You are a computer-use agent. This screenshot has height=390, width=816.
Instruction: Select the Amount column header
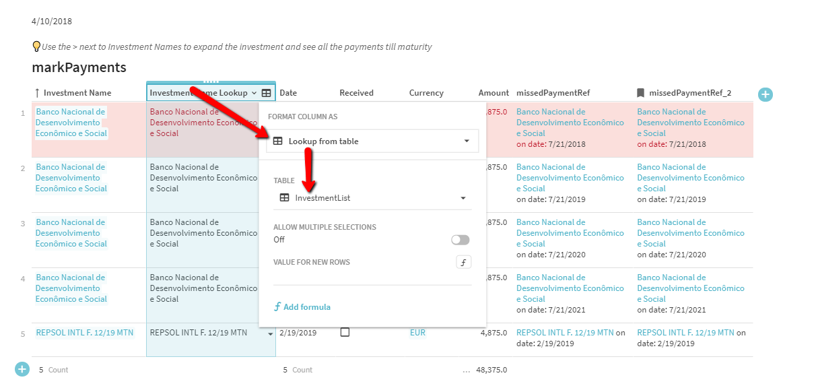(494, 93)
